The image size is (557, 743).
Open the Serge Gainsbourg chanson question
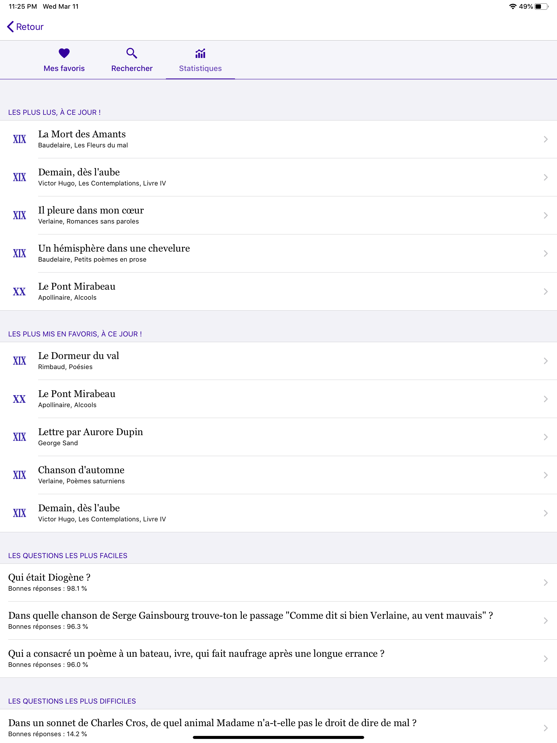click(x=278, y=620)
